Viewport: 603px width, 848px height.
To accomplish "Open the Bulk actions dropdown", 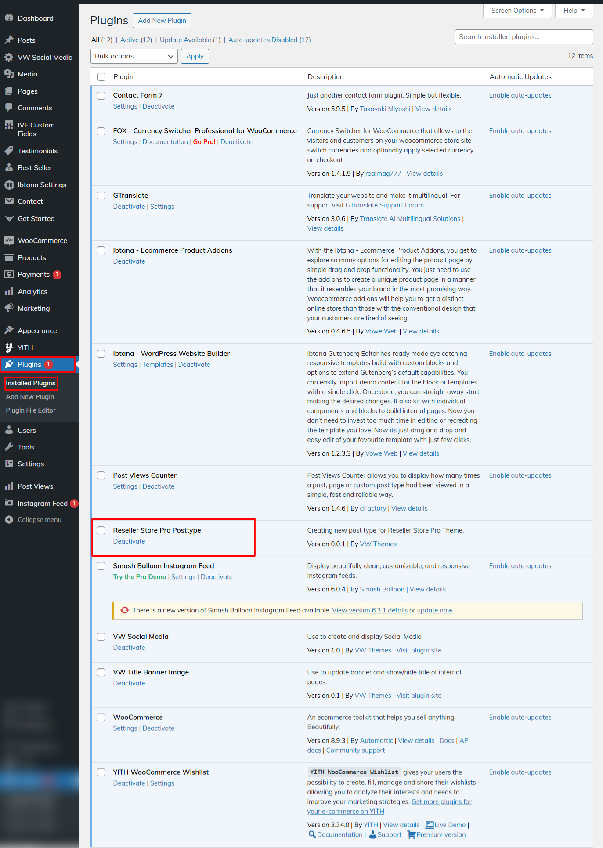I will [134, 56].
